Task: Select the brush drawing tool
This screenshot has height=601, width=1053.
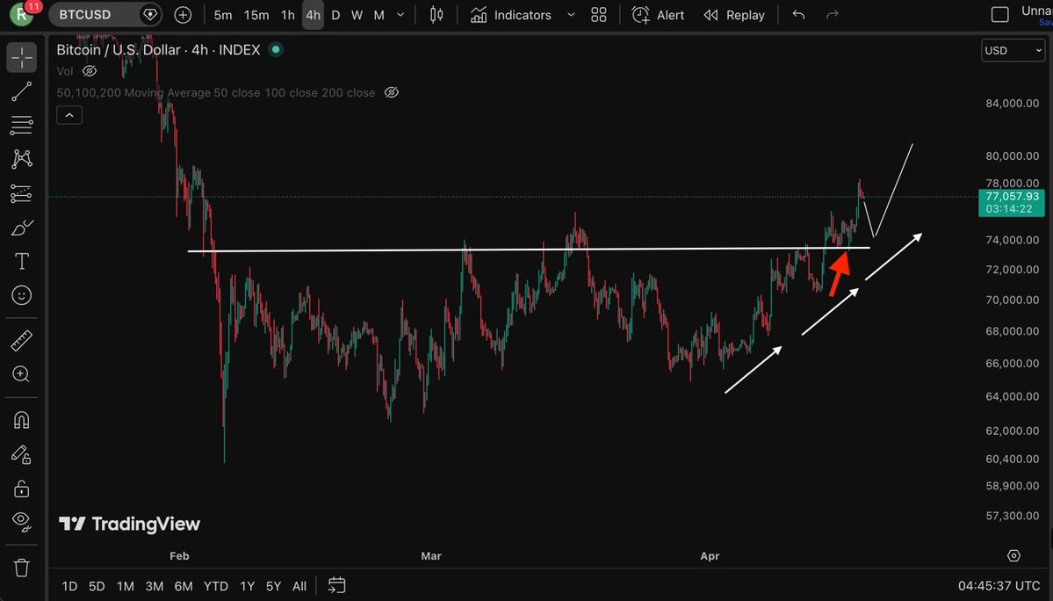Action: (22, 228)
